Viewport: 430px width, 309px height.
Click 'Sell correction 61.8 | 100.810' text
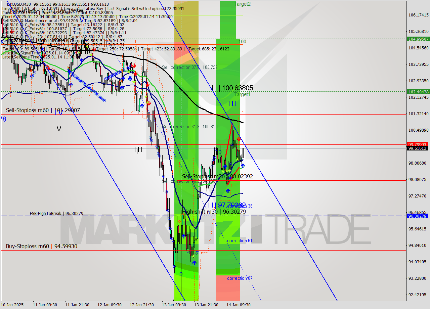pos(190,127)
